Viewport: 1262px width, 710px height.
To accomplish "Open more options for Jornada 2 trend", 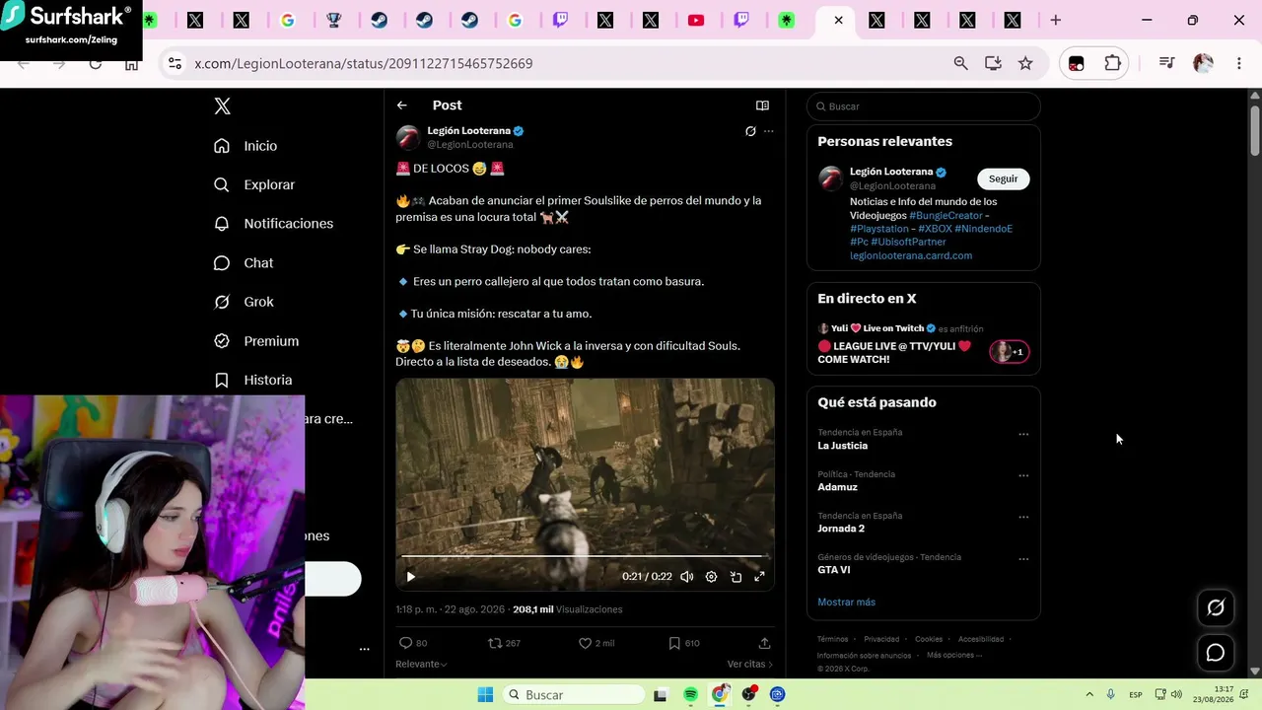I will pyautogui.click(x=1023, y=518).
